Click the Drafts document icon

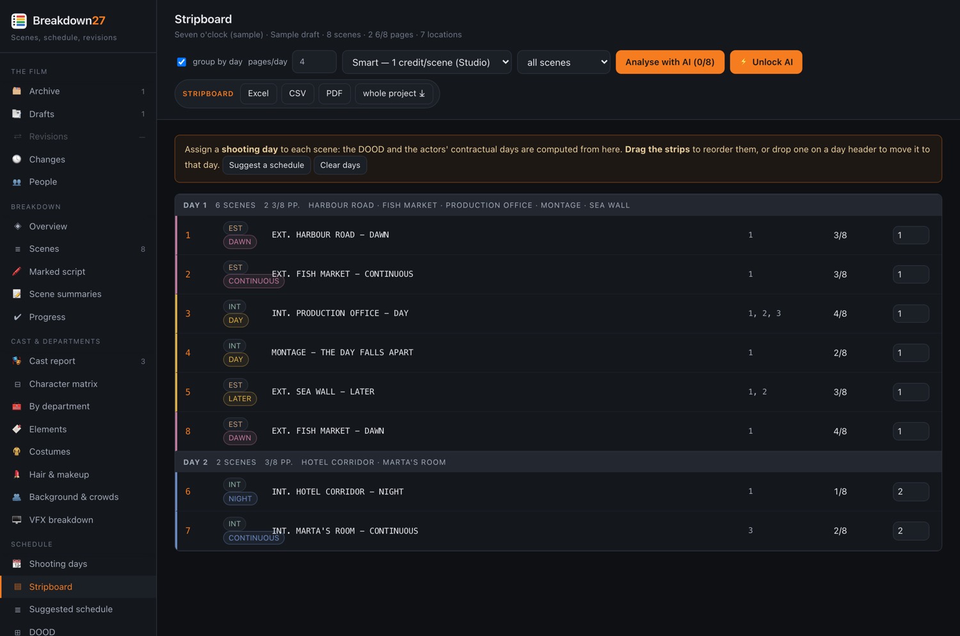[x=17, y=114]
